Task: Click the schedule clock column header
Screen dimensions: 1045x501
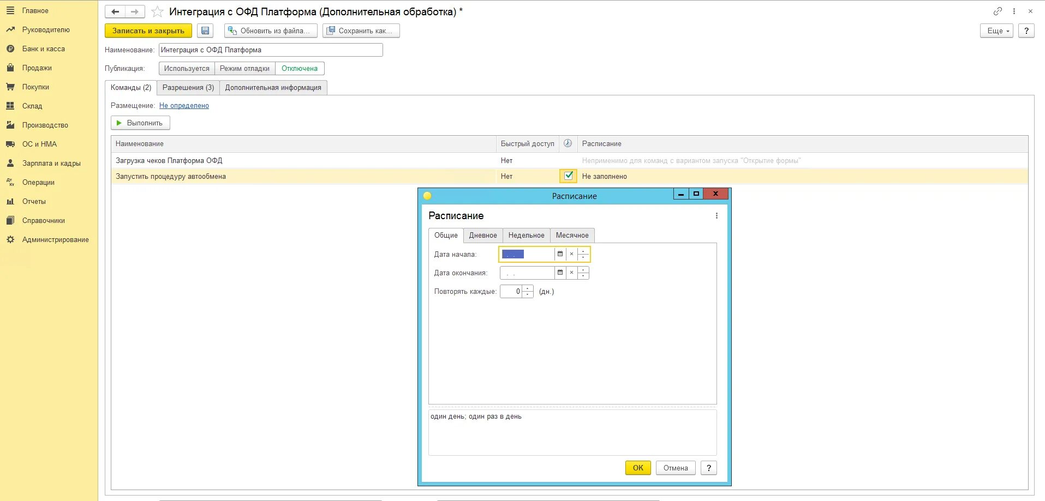Action: [568, 143]
